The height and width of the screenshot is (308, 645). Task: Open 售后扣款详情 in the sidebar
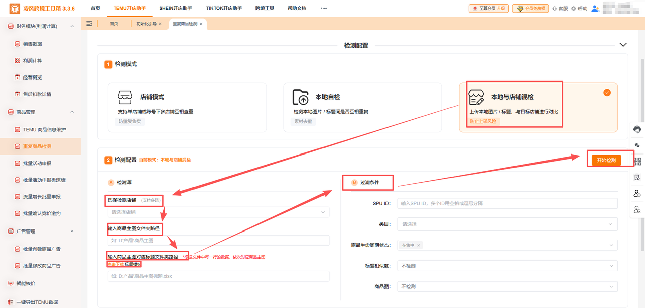37,94
